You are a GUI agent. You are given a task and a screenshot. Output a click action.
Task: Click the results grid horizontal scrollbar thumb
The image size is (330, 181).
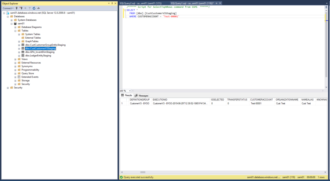143,172
